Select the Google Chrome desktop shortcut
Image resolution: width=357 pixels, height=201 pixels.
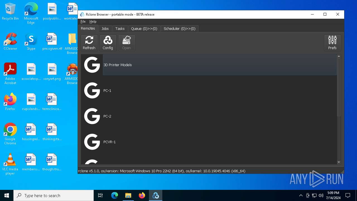(x=10, y=134)
